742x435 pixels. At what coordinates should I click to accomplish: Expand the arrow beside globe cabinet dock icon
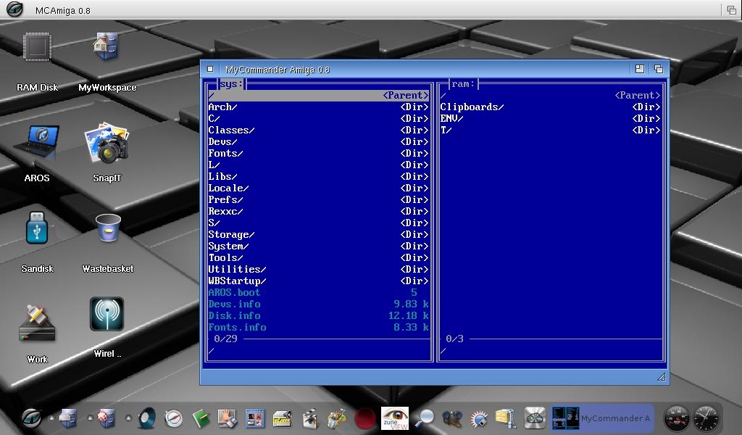90,418
